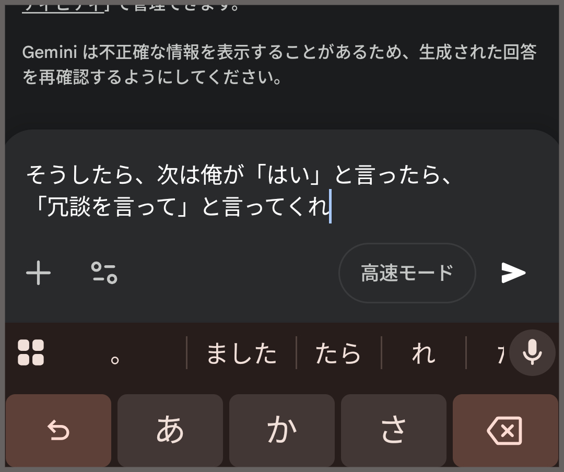
Task: Choose the ました suggestion
Action: [x=241, y=353]
